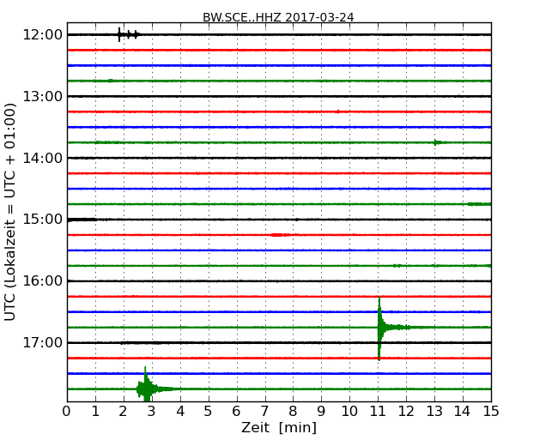Click the 8 tick label on the x-axis
Image resolution: width=558 pixels, height=446 pixels.
tap(293, 412)
